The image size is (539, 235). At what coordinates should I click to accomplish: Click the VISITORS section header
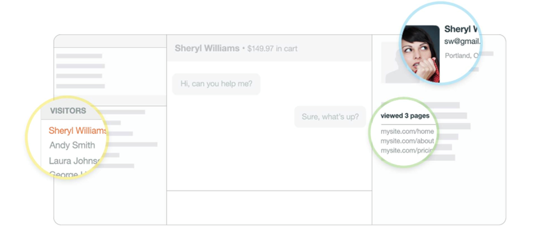pyautogui.click(x=68, y=111)
